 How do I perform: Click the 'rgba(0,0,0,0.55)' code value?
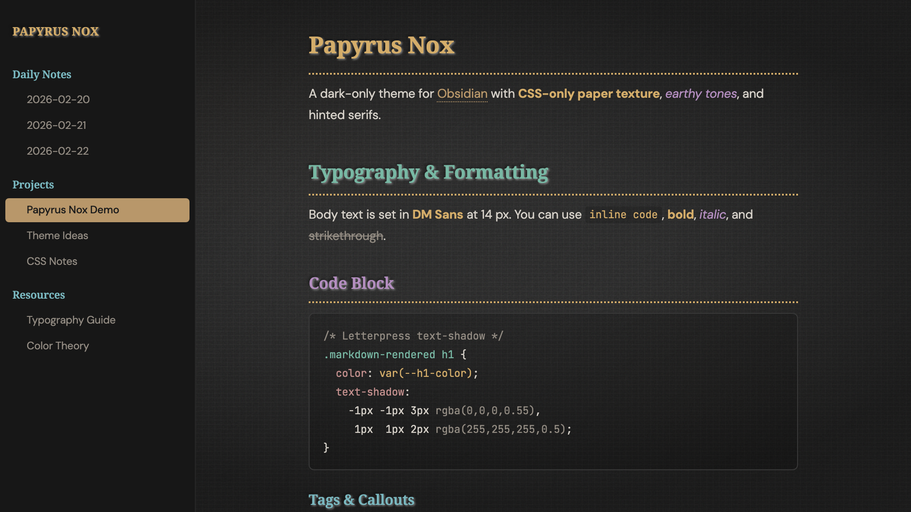[x=485, y=411]
